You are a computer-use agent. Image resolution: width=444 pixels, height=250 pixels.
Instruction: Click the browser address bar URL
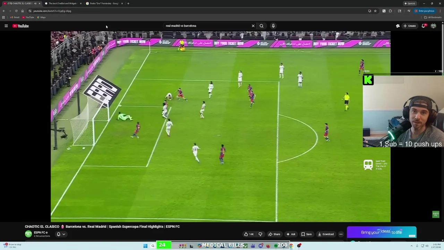pos(52,11)
